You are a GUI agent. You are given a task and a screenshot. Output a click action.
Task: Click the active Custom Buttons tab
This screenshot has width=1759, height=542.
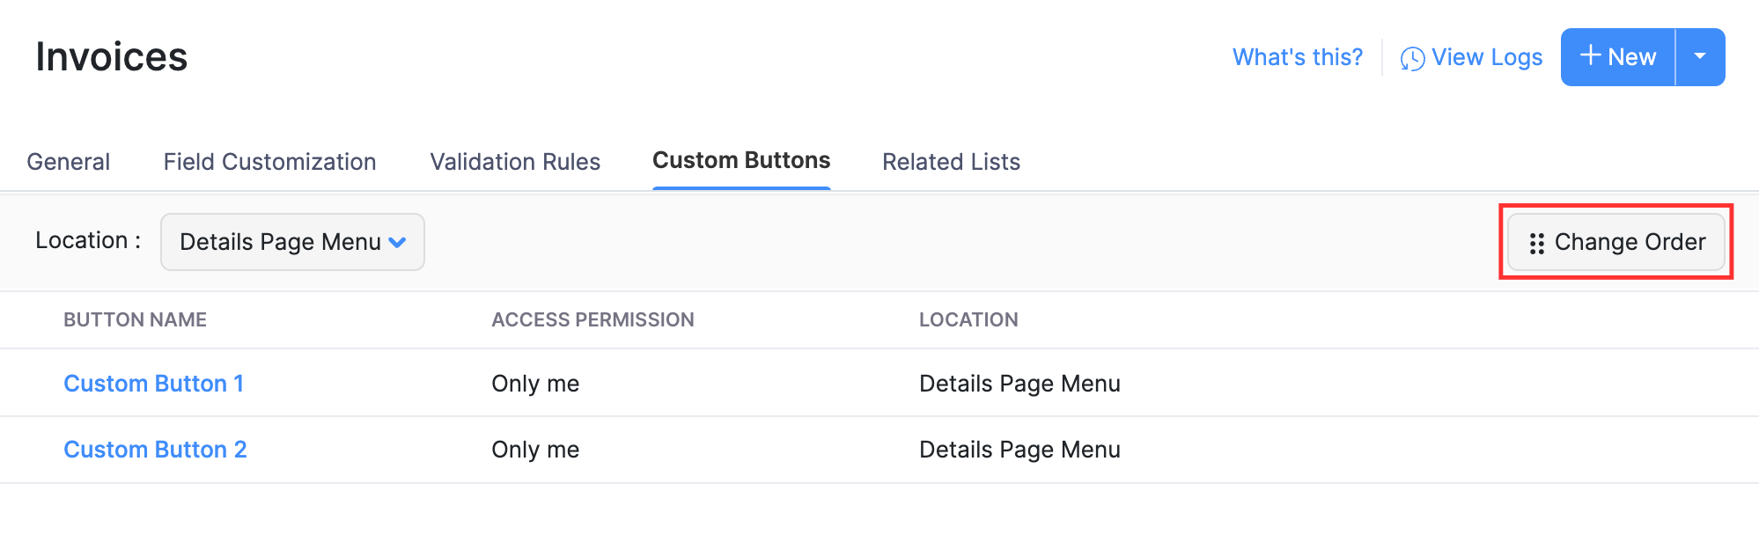(740, 160)
